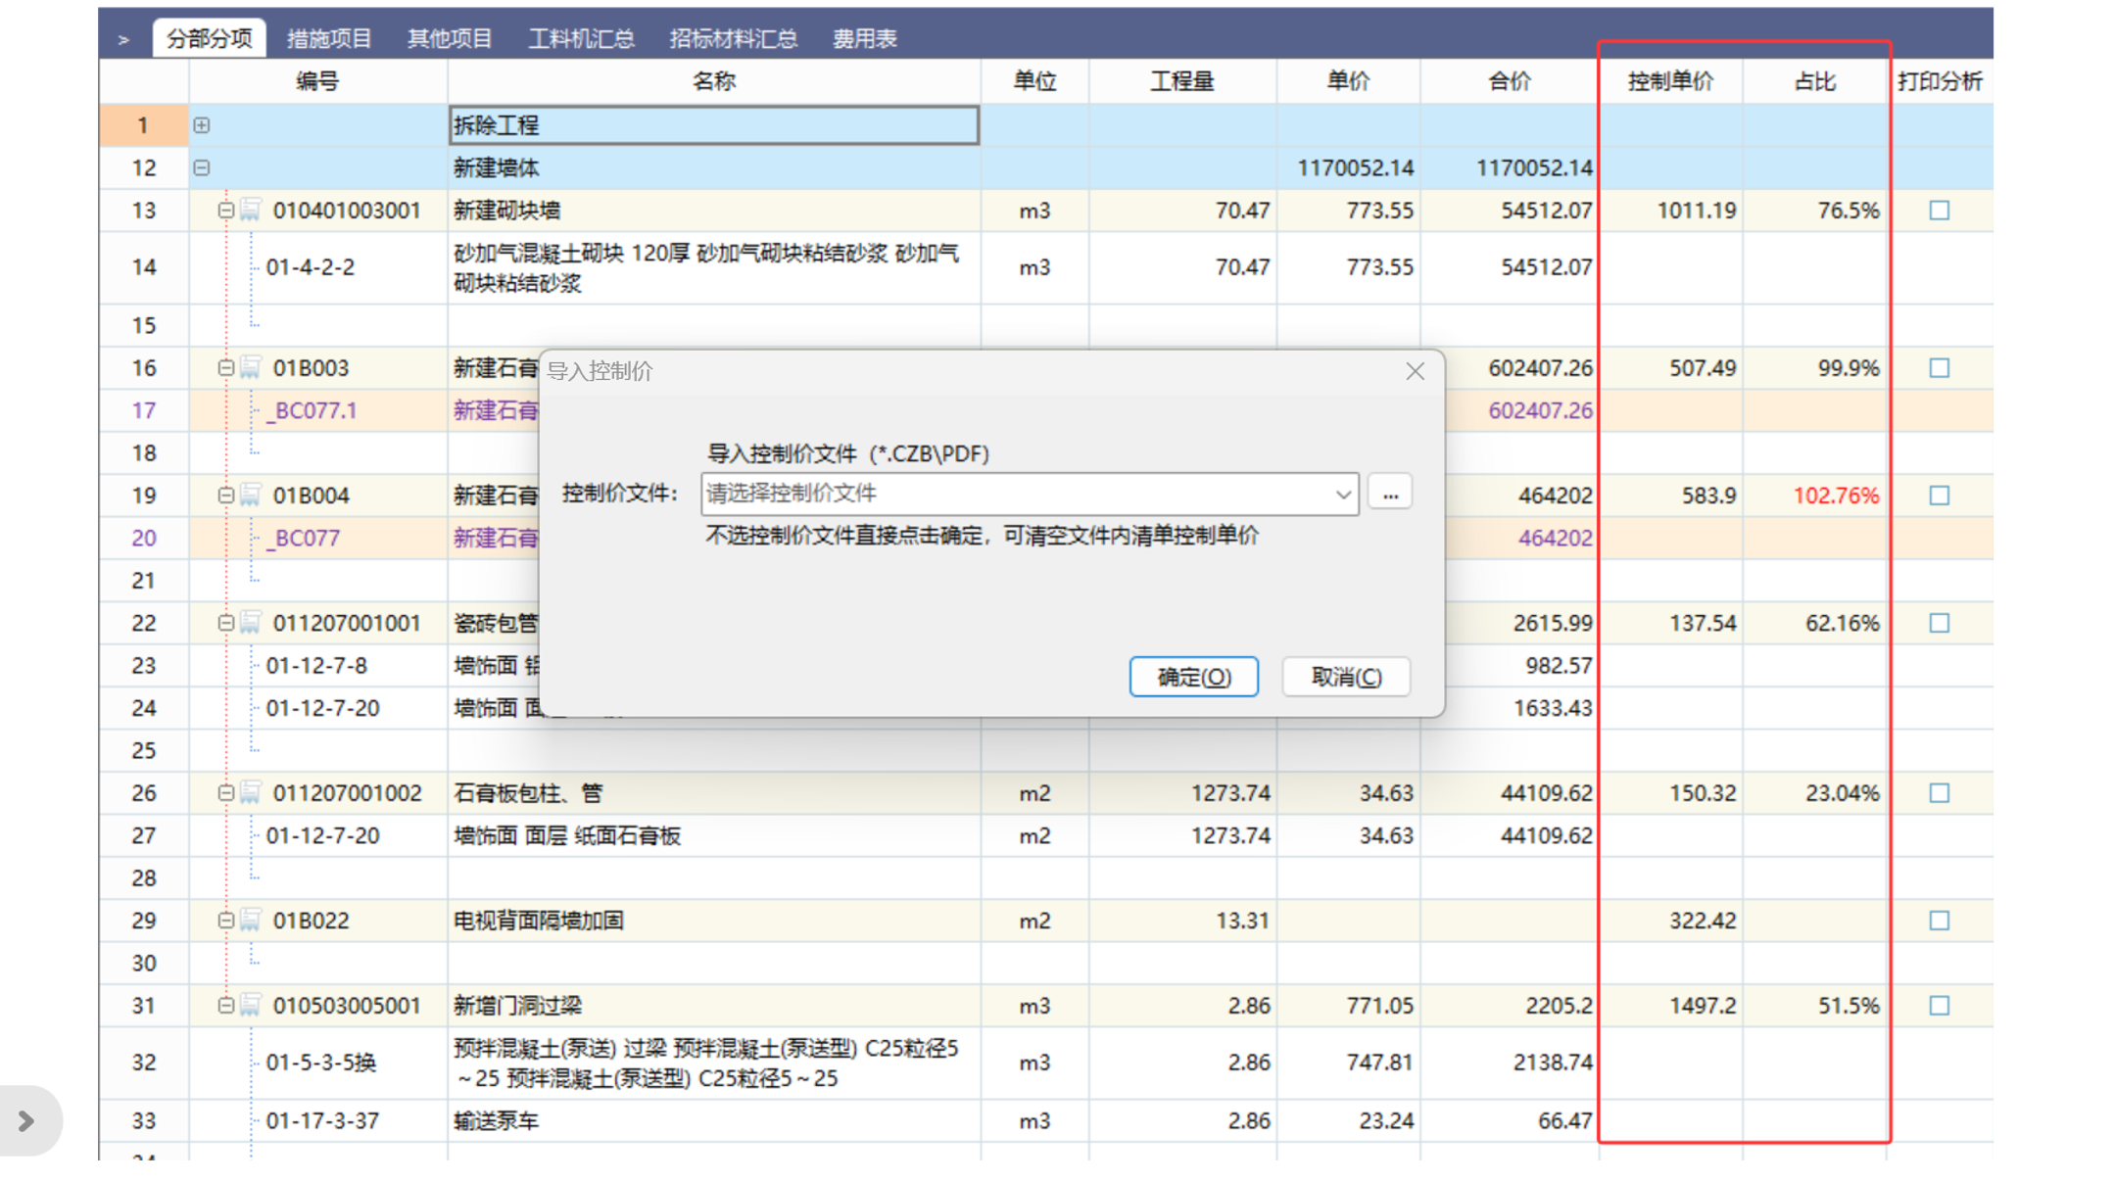
Task: Open the 费用表 tab
Action: pyautogui.click(x=864, y=38)
